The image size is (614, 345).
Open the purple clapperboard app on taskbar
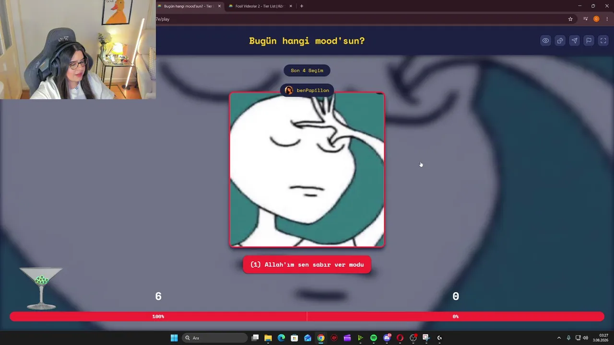pyautogui.click(x=347, y=338)
